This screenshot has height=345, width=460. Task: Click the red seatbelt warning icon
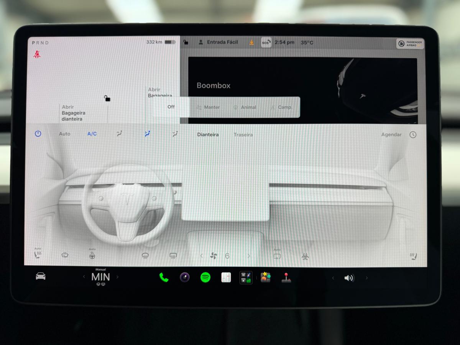[37, 54]
